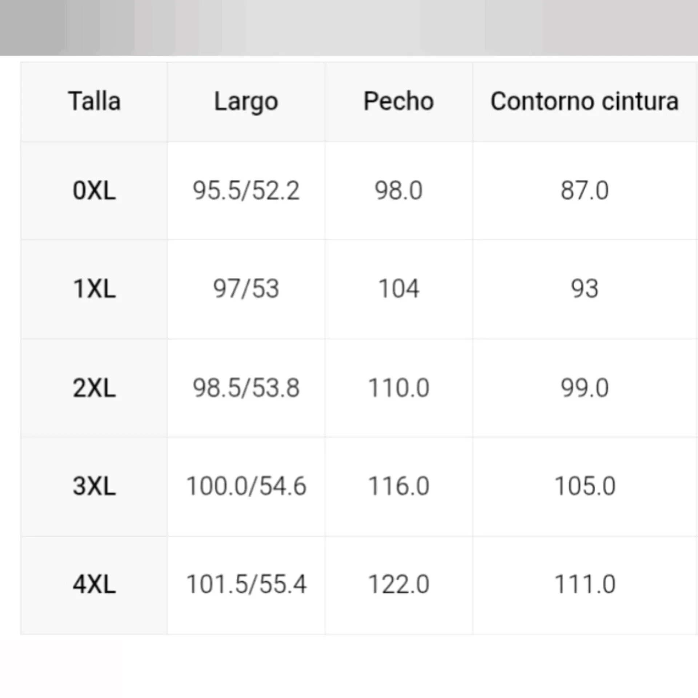The width and height of the screenshot is (698, 698).
Task: Select the 1XL size row label
Action: tap(94, 289)
